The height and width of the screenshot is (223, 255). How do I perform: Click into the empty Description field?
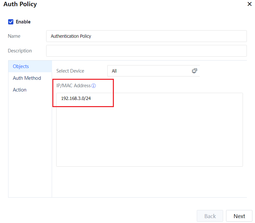tap(146, 51)
